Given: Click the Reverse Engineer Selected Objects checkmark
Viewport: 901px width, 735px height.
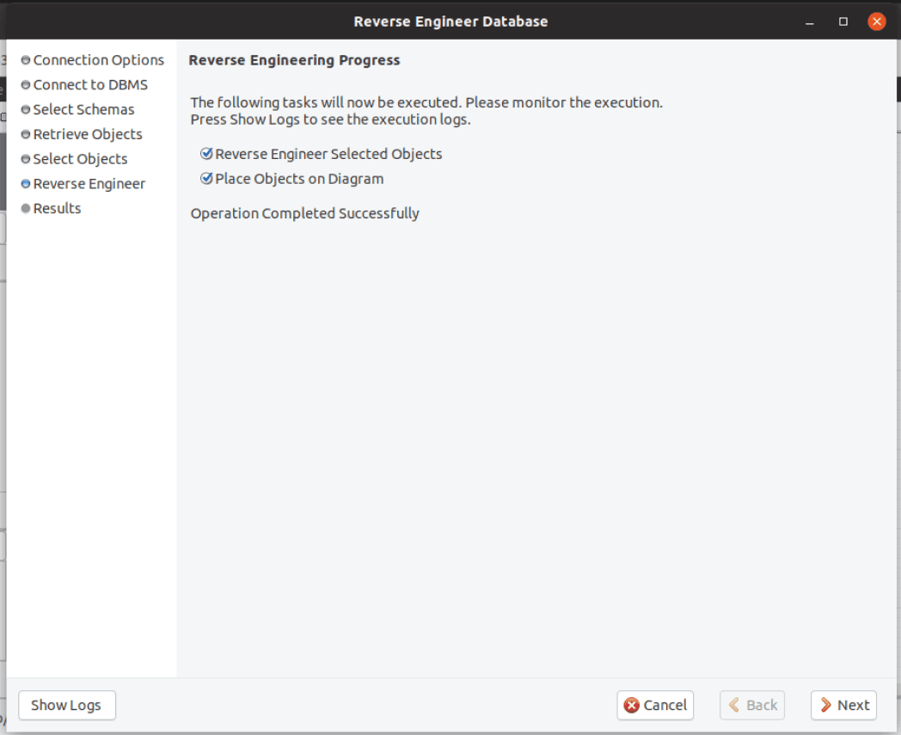Looking at the screenshot, I should tap(206, 153).
